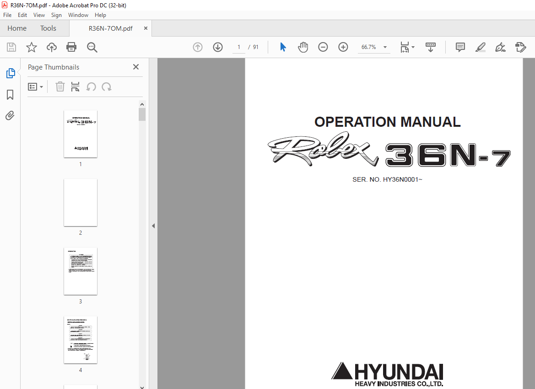This screenshot has width=535, height=389.
Task: Click the page number input field
Action: (x=239, y=47)
